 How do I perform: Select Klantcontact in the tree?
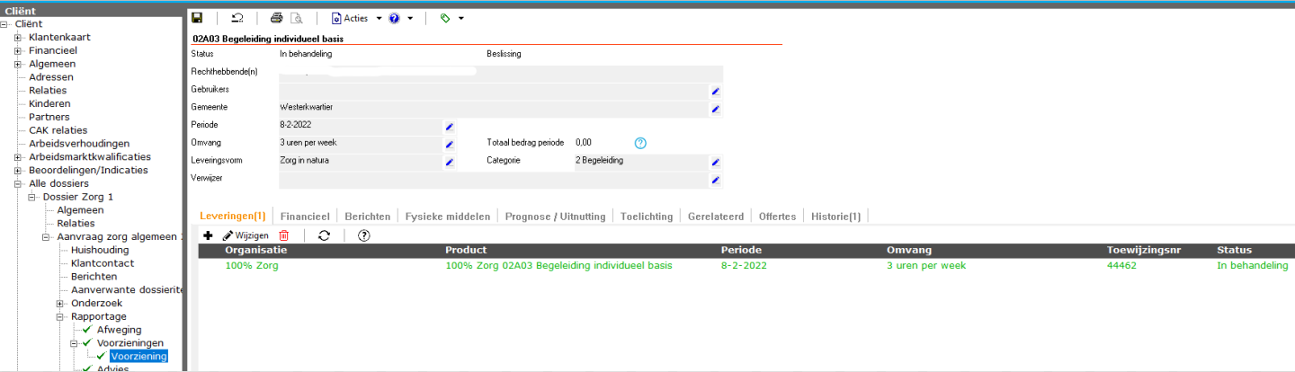click(103, 263)
